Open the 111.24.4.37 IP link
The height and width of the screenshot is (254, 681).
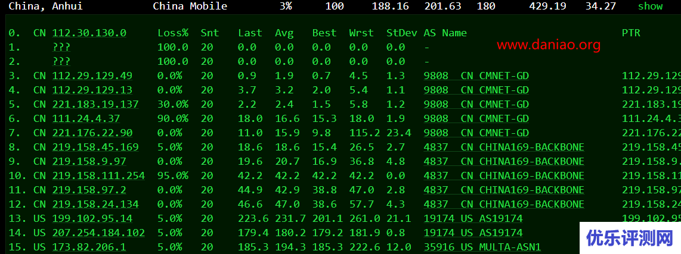(86, 118)
